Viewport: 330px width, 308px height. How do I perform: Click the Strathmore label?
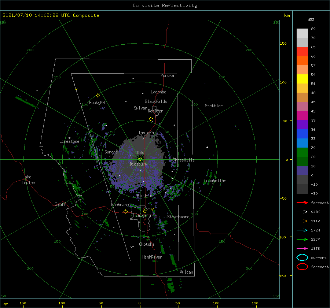click(x=178, y=217)
